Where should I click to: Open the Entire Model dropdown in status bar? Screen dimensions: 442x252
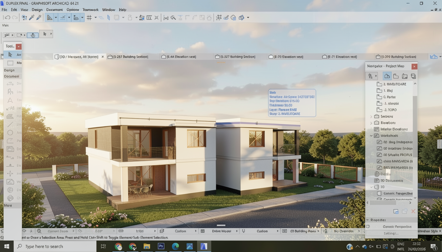tap(224, 231)
